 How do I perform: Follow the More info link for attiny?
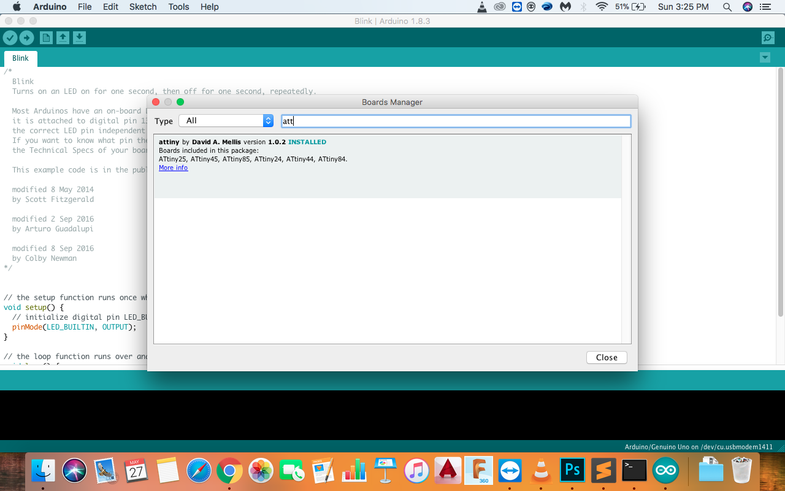174,168
